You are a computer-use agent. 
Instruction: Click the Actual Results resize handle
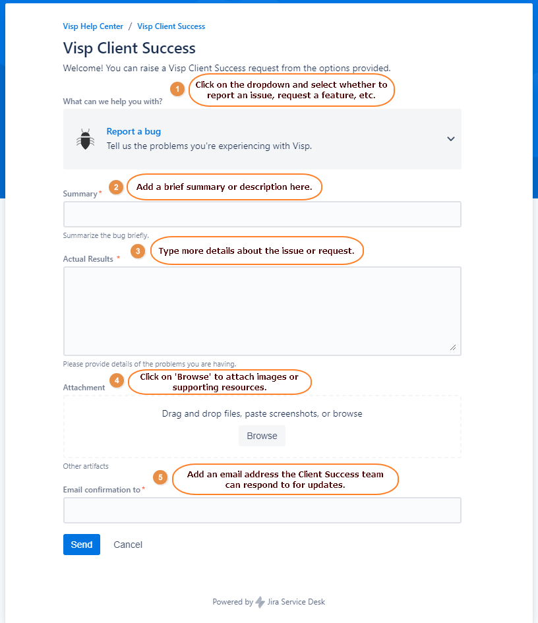pos(453,347)
